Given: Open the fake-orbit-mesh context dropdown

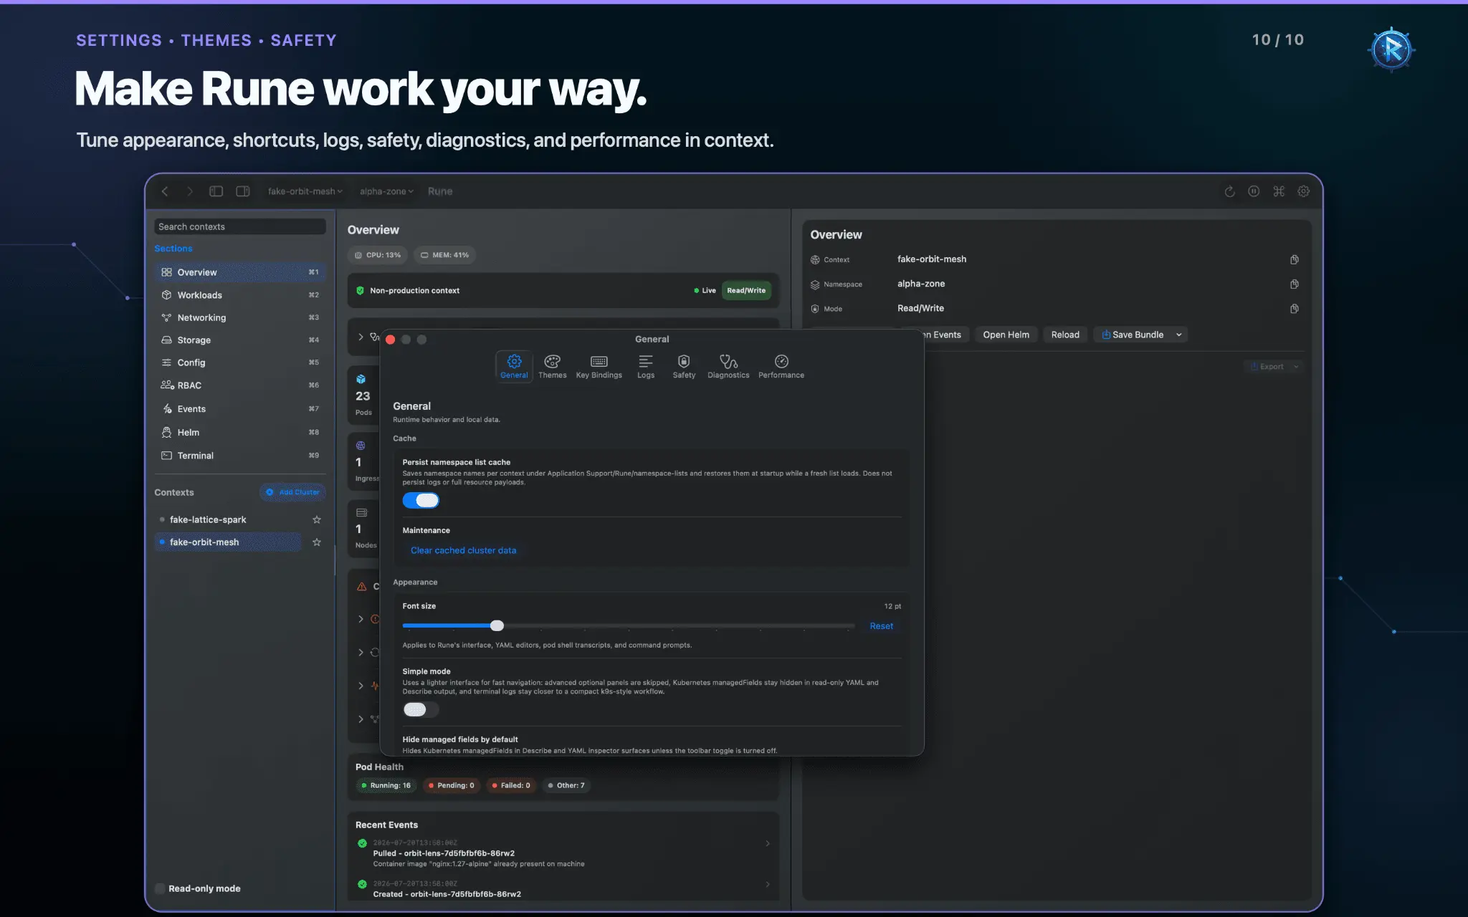Looking at the screenshot, I should (x=305, y=191).
